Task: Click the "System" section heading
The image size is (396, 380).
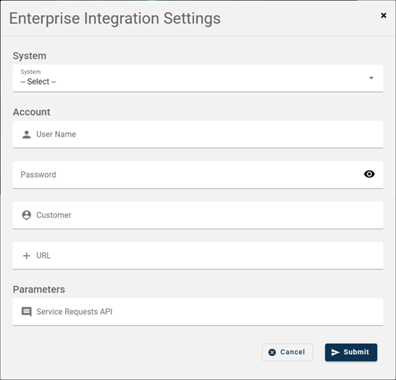Action: [29, 56]
